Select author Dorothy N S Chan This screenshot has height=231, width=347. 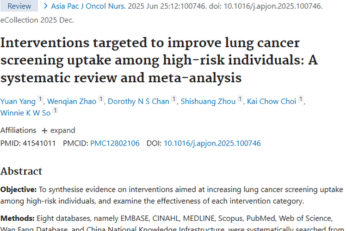(x=138, y=102)
